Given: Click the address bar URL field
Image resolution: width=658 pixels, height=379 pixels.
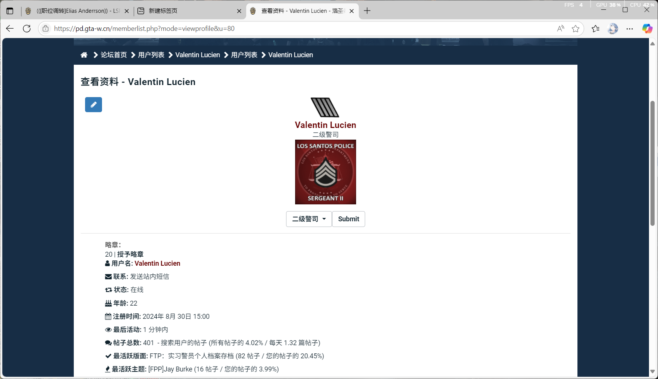Looking at the screenshot, I should point(301,29).
